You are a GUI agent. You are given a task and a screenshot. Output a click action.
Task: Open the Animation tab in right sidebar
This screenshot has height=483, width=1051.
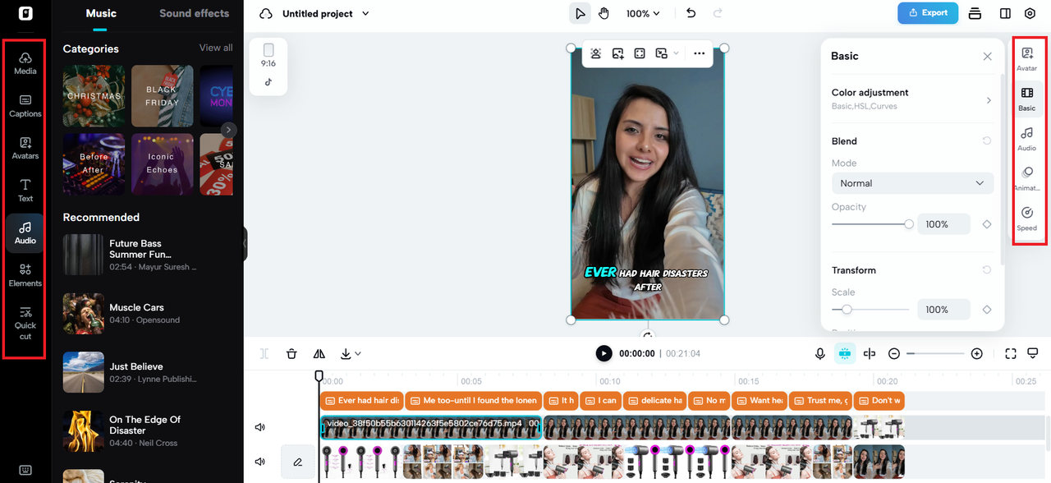click(x=1027, y=179)
